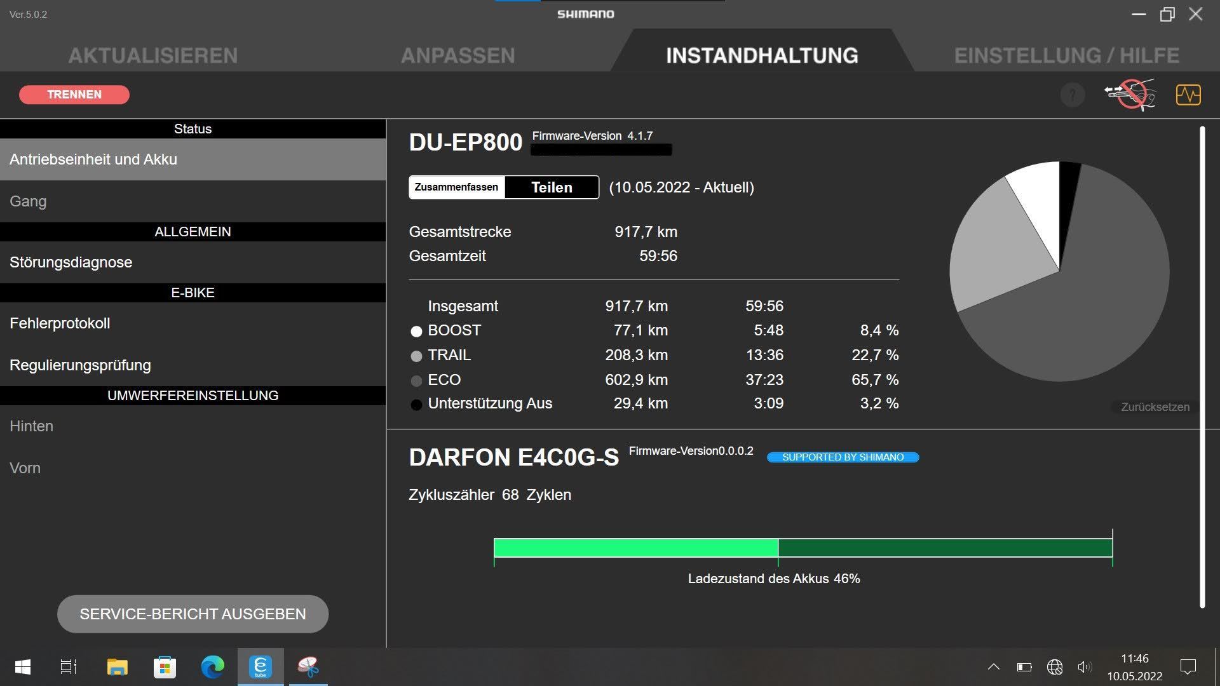Open EINSTELLUNG / HILFE tab
Viewport: 1220px width, 686px height.
tap(1067, 56)
